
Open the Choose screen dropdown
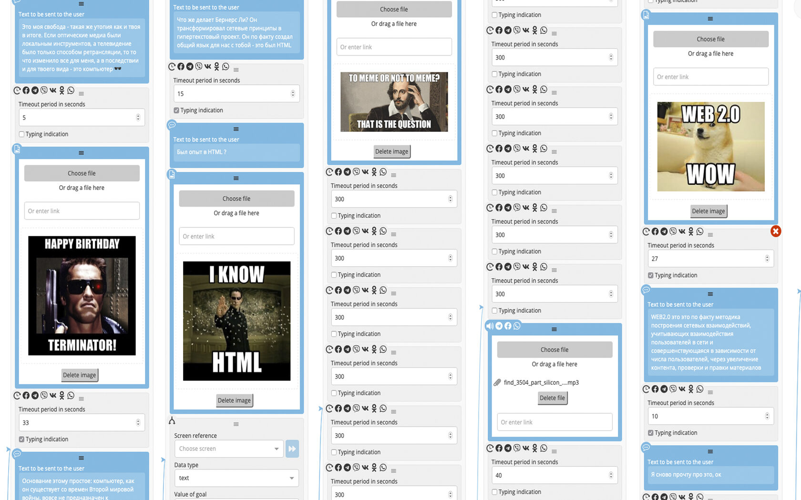230,449
